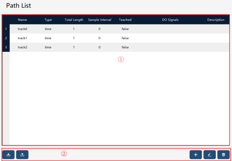
Task: Click Total Length value of track2
Action: click(73, 47)
